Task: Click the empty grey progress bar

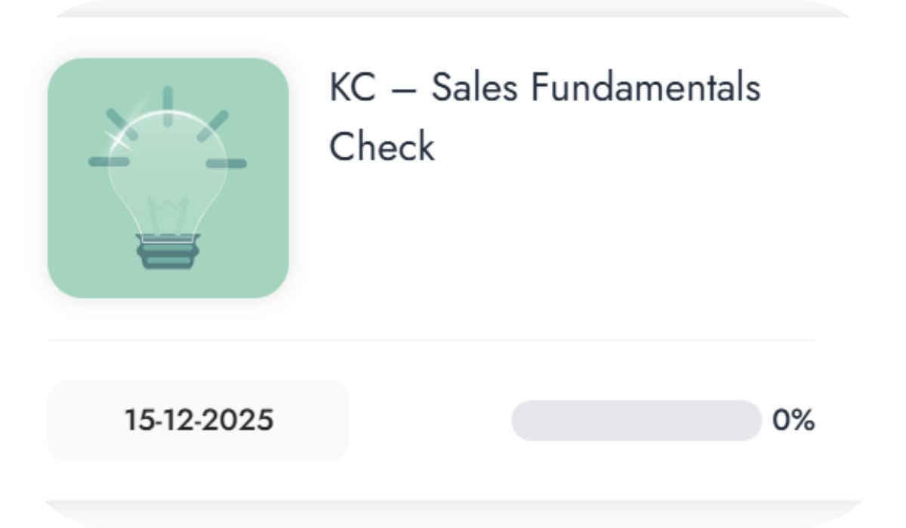Action: pyautogui.click(x=636, y=420)
